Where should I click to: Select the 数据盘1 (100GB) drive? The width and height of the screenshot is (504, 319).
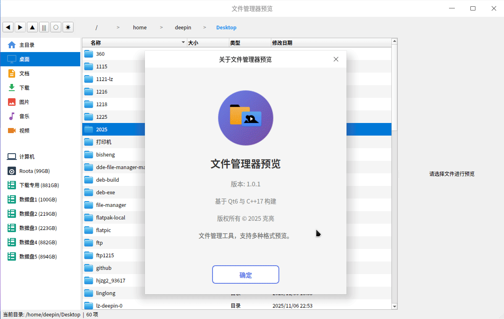pyautogui.click(x=40, y=199)
